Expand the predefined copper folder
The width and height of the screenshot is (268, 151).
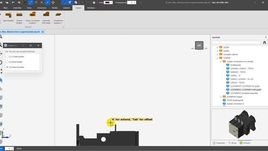coord(221,97)
